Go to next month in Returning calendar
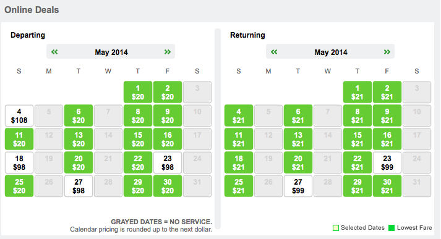The width and height of the screenshot is (441, 239). tap(387, 52)
